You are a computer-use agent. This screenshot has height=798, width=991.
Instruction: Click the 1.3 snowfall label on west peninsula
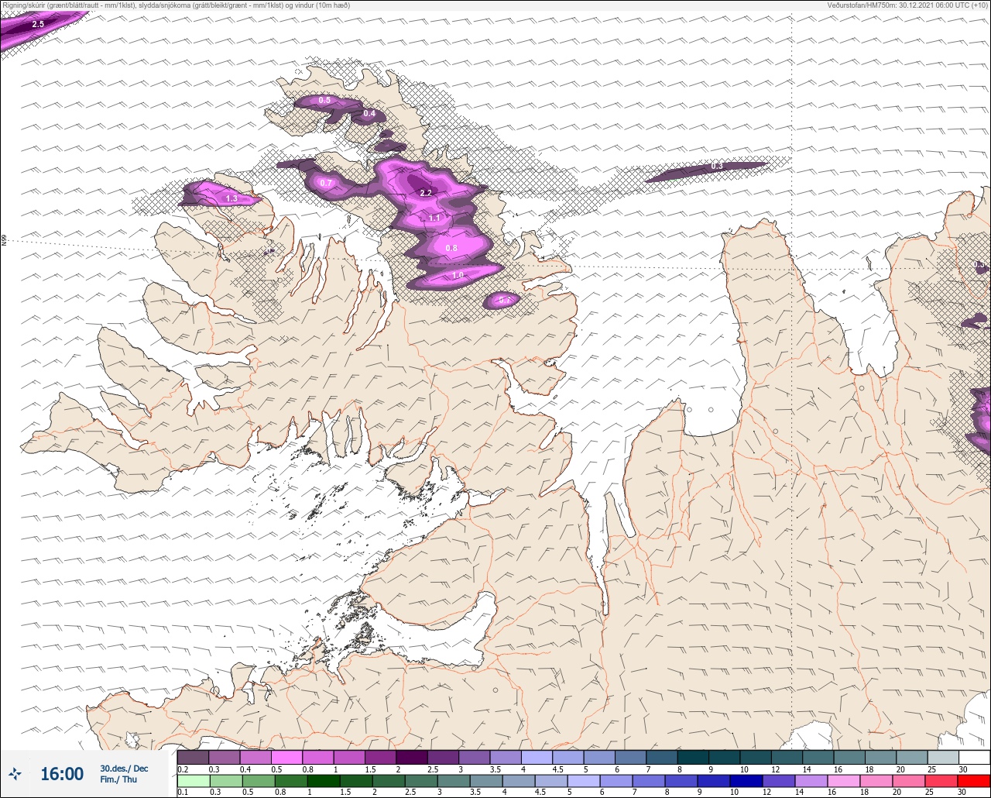(x=231, y=199)
